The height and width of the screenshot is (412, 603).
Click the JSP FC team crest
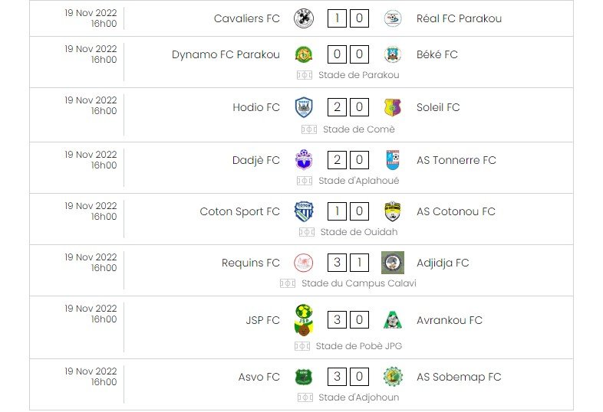pos(304,319)
